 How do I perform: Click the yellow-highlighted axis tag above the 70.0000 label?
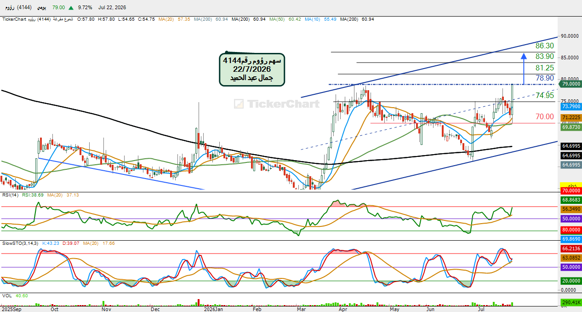coord(571,185)
